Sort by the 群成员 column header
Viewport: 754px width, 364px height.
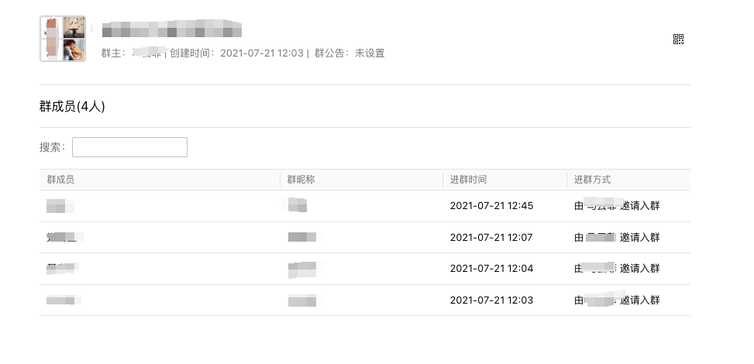point(60,180)
